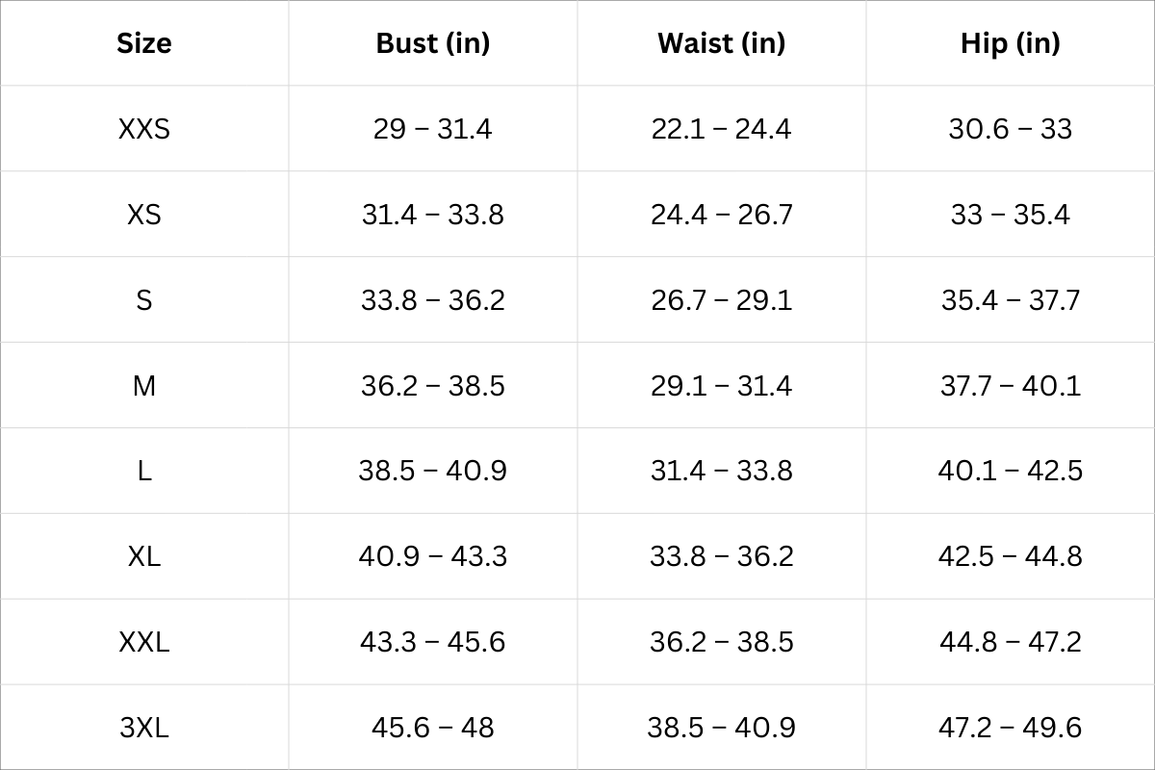Screen dimensions: 1155x770
Task: Select hip value 42.5 – 44.8
Action: pyautogui.click(x=1011, y=556)
